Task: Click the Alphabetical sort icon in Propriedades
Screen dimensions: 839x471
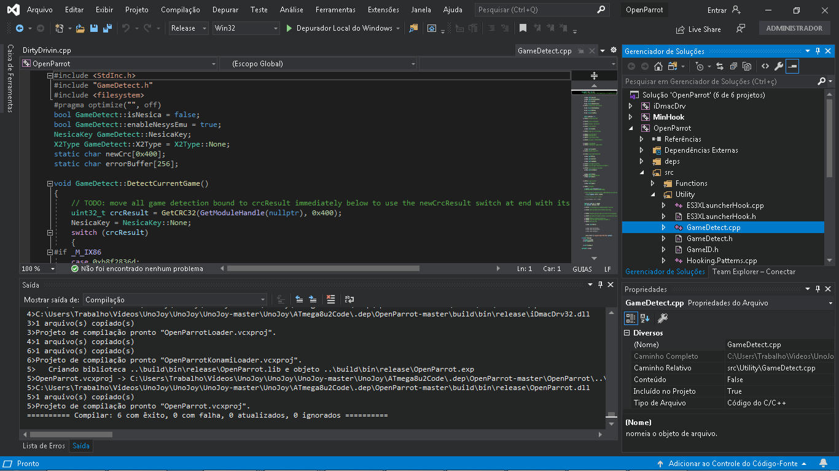Action: pyautogui.click(x=645, y=318)
